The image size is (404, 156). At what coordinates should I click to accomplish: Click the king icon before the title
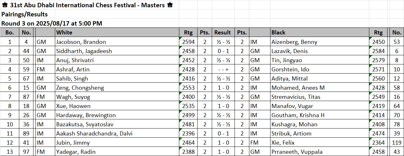[5, 5]
